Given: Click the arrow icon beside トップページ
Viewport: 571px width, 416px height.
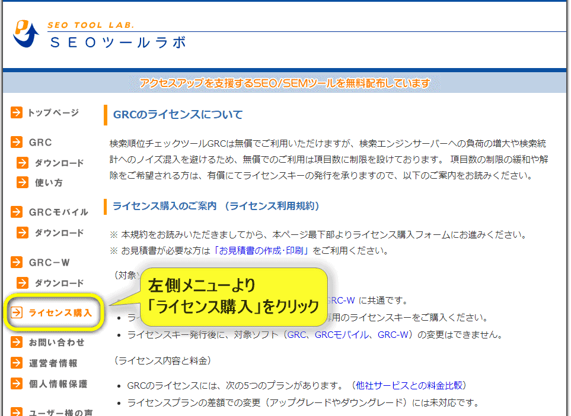Looking at the screenshot, I should (x=17, y=112).
